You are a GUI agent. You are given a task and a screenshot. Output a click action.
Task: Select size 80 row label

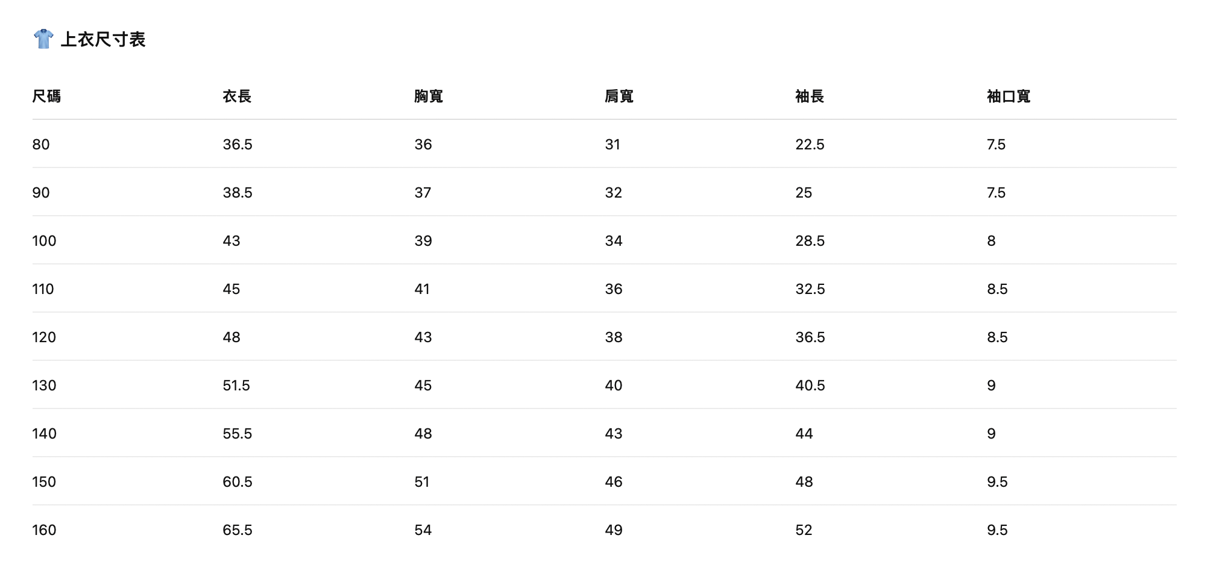click(x=41, y=145)
